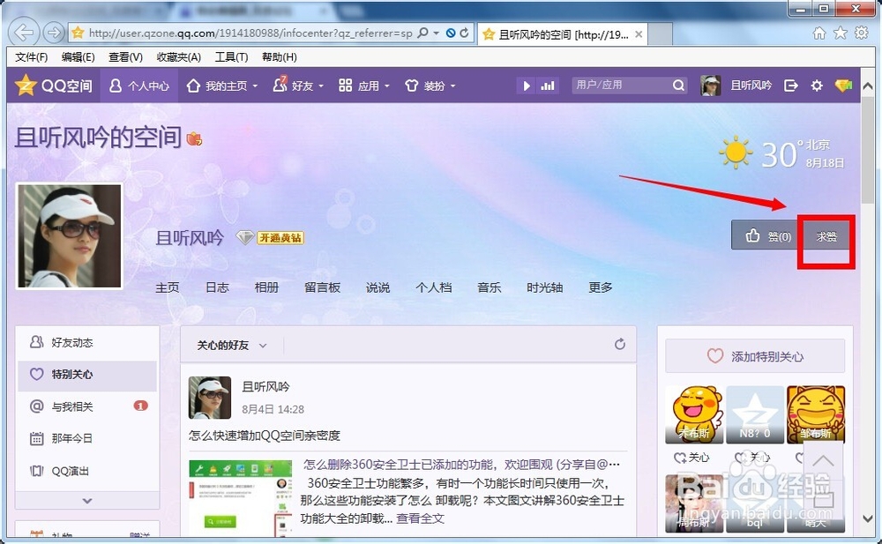This screenshot has height=544, width=882.
Task: Log out using the exit arrow icon
Action: coord(791,85)
